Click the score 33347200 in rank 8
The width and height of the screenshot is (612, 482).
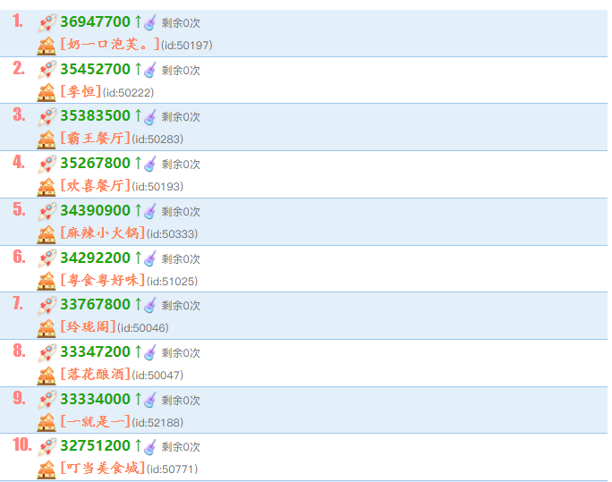coord(95,352)
